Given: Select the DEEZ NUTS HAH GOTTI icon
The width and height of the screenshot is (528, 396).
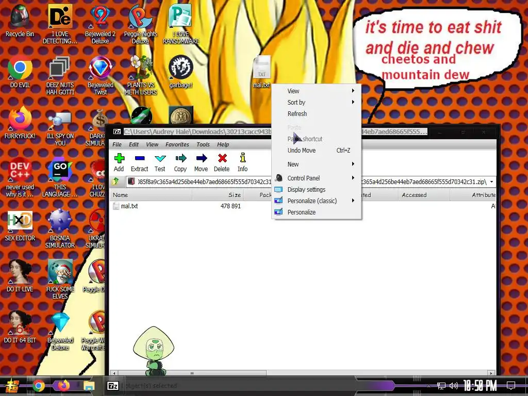Looking at the screenshot, I should pos(60,76).
